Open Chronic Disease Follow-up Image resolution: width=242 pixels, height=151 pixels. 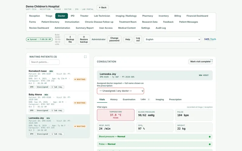click(x=99, y=22)
